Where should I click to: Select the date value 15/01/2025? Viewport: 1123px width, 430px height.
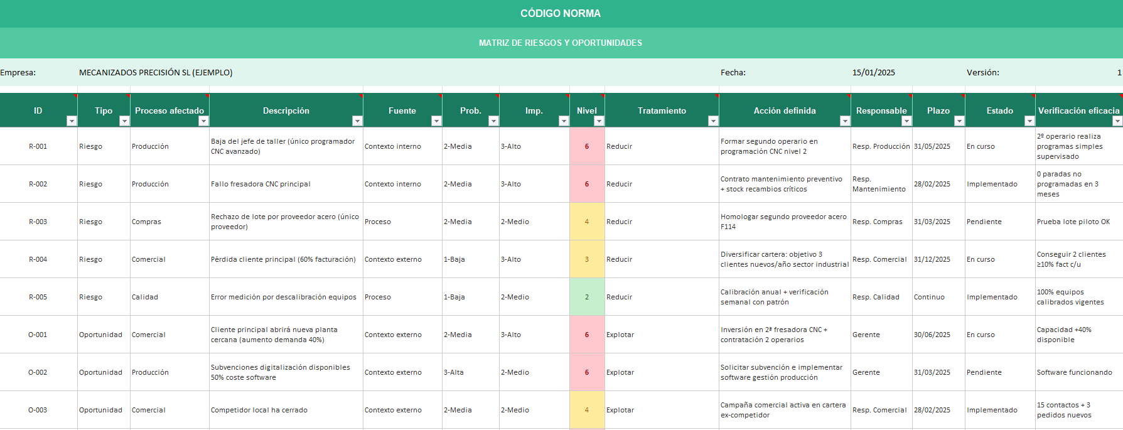(874, 73)
